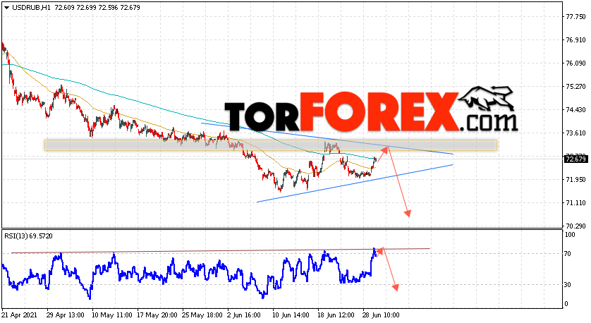Screen dimensions: 591x323
Task: Click the 18 Jun 12:00 time label
Action: point(337,315)
